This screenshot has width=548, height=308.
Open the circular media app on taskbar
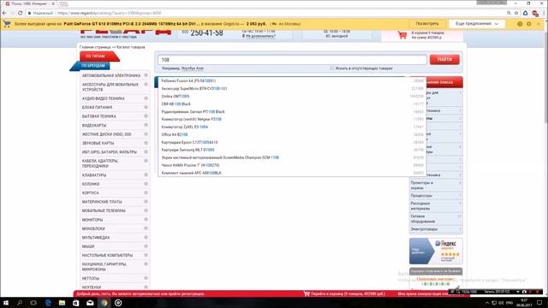coord(118,303)
